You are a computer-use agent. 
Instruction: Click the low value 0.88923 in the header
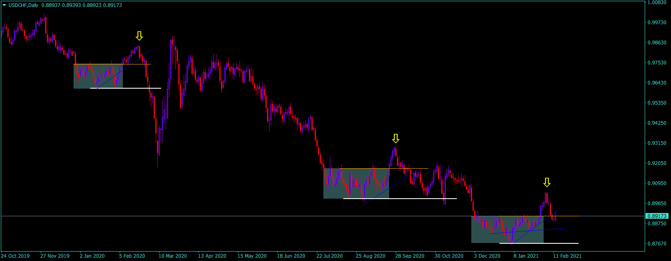coord(92,5)
